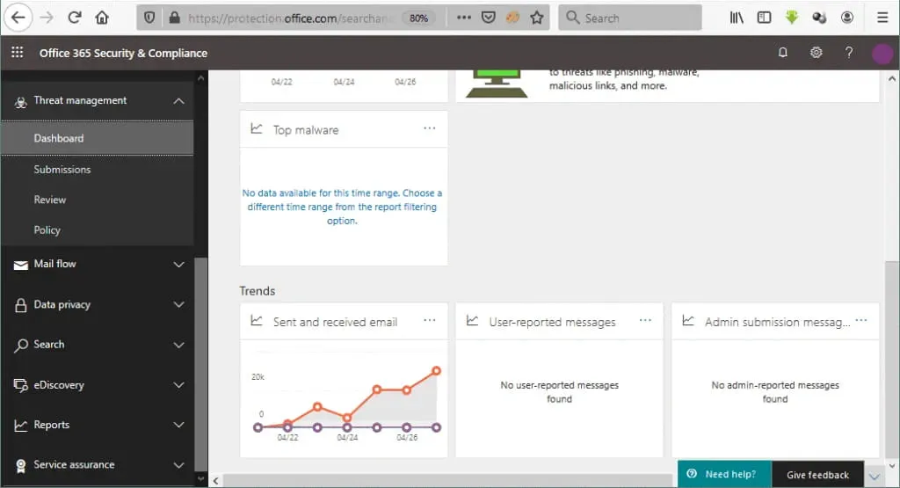Click the help question mark icon
The image size is (900, 488).
click(x=849, y=52)
